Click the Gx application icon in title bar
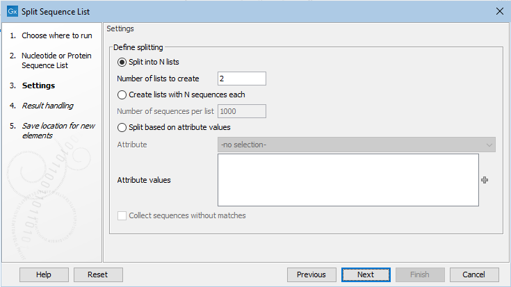This screenshot has height=287, width=511. [11, 11]
